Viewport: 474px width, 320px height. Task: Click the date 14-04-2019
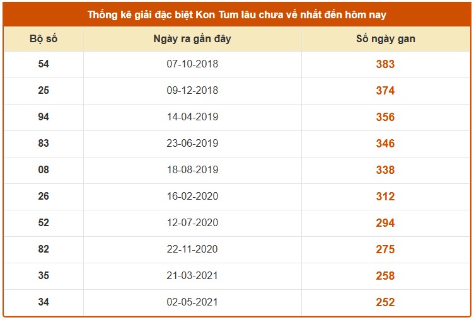[x=192, y=117]
